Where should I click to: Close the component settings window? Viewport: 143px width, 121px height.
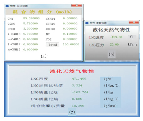[77, 5]
